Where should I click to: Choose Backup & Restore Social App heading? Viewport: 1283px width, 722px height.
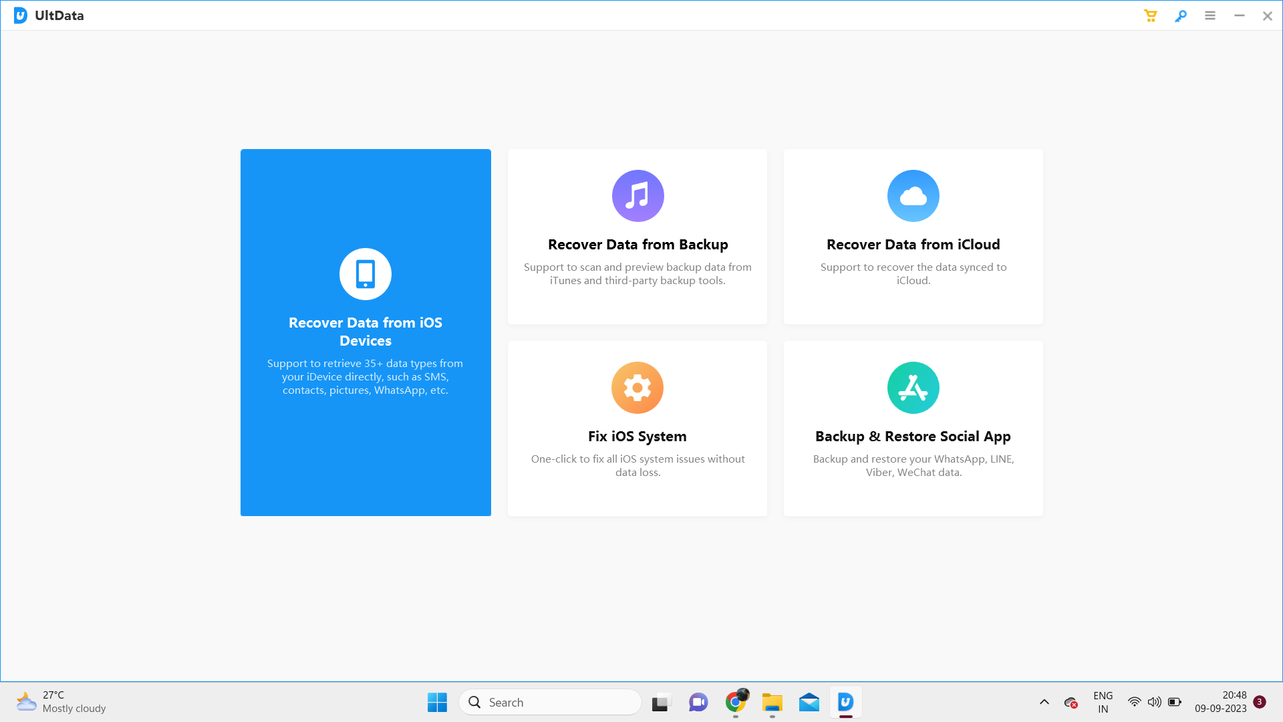click(x=913, y=437)
